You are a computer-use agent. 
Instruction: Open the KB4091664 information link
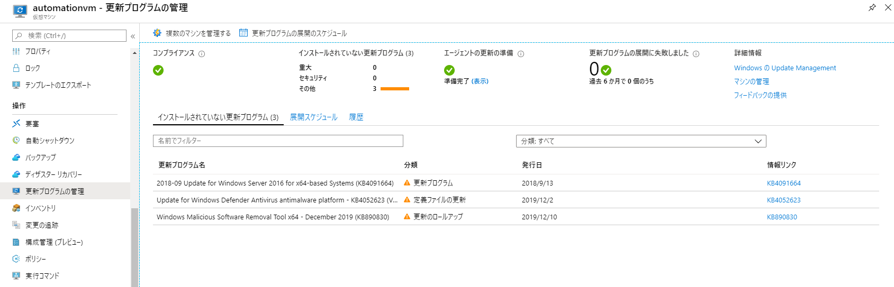pos(783,183)
